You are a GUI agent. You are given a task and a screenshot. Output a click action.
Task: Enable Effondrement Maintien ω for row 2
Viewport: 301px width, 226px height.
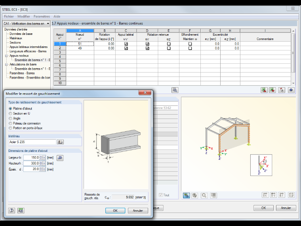tap(190, 48)
